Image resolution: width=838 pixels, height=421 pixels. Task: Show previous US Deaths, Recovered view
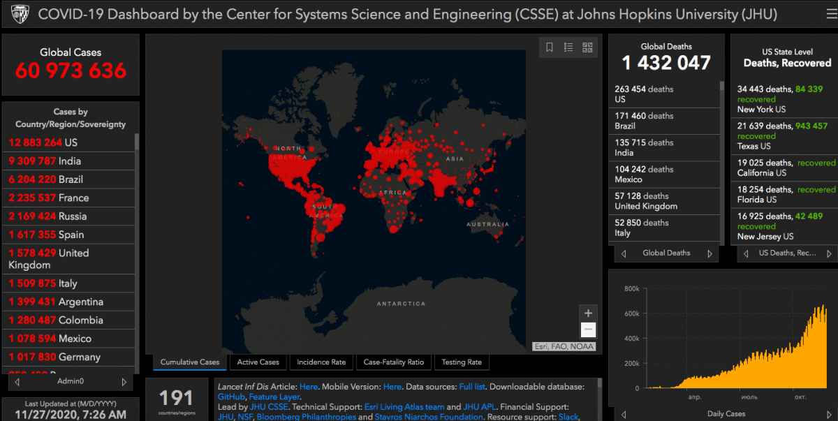click(746, 253)
